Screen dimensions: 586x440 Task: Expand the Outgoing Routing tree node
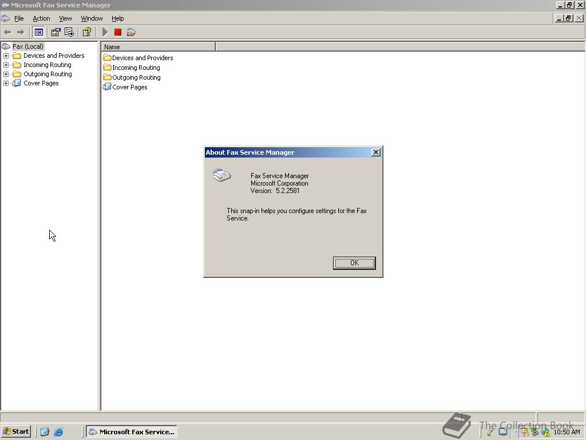pos(6,74)
